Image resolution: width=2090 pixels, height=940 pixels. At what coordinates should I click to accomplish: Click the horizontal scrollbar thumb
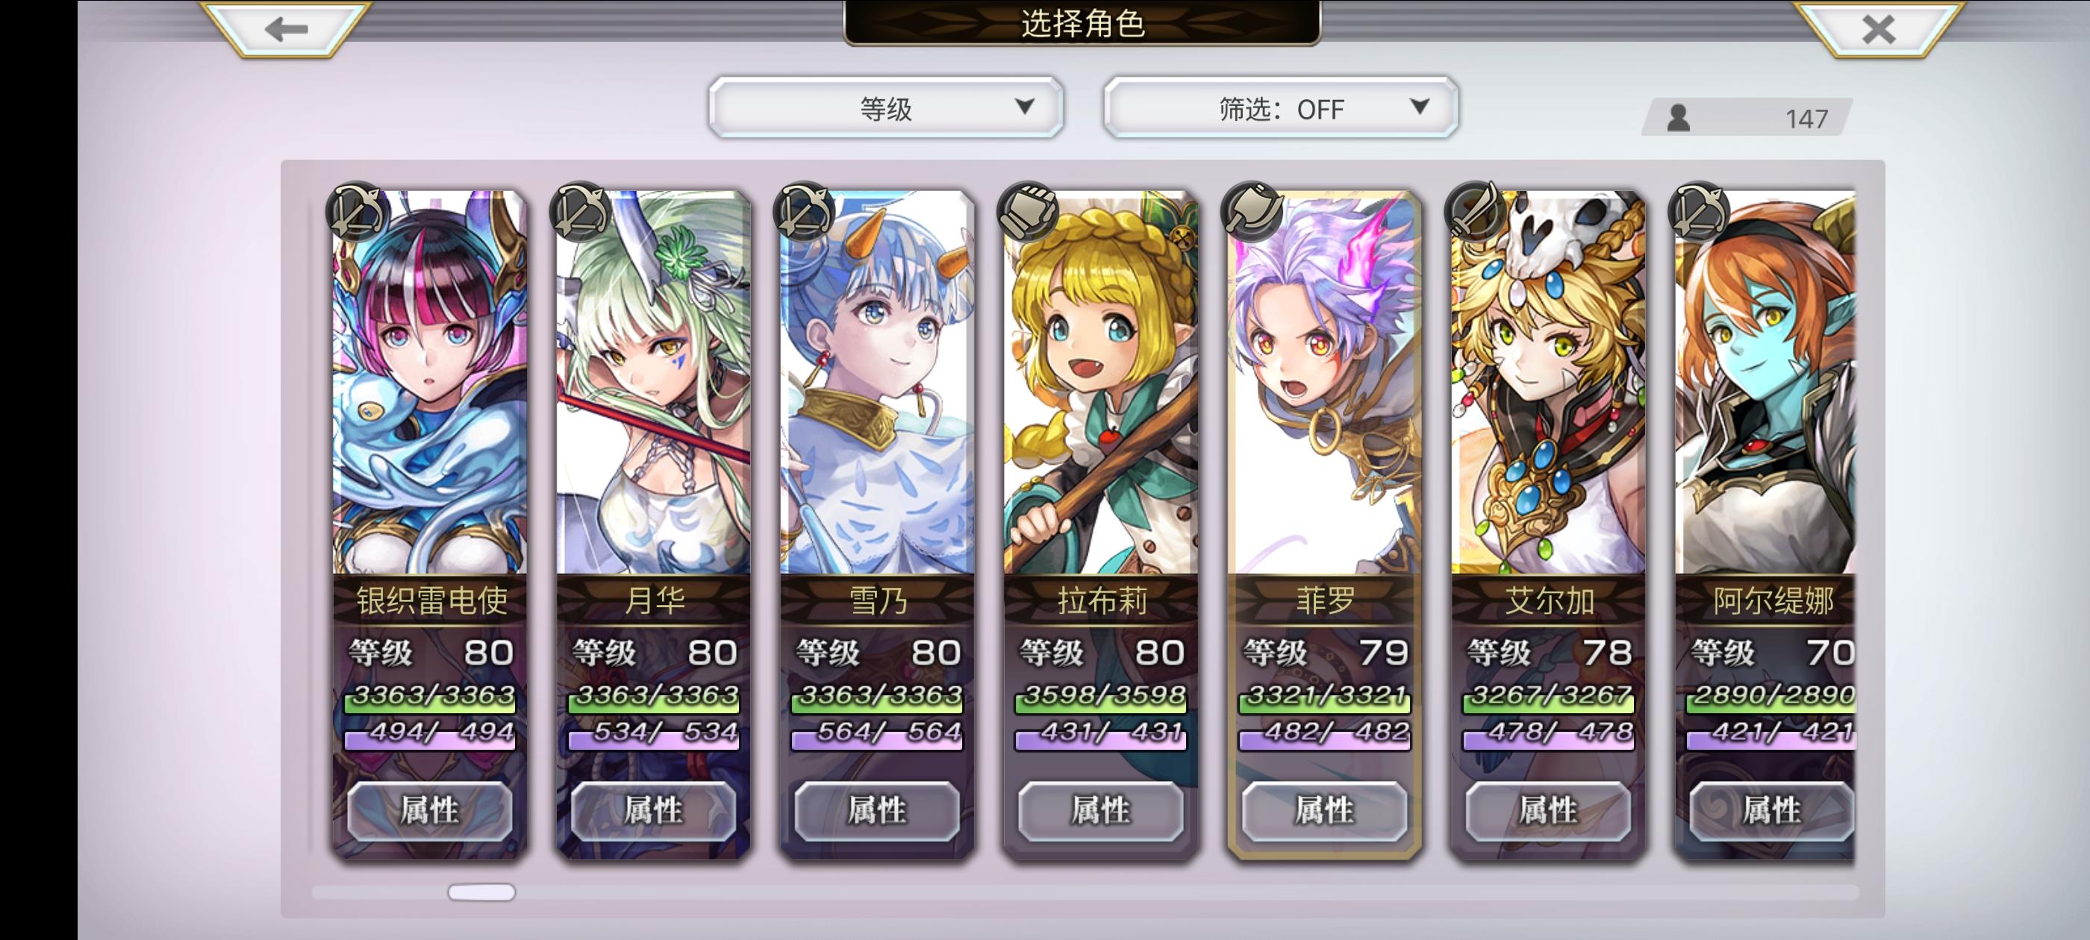(x=481, y=892)
